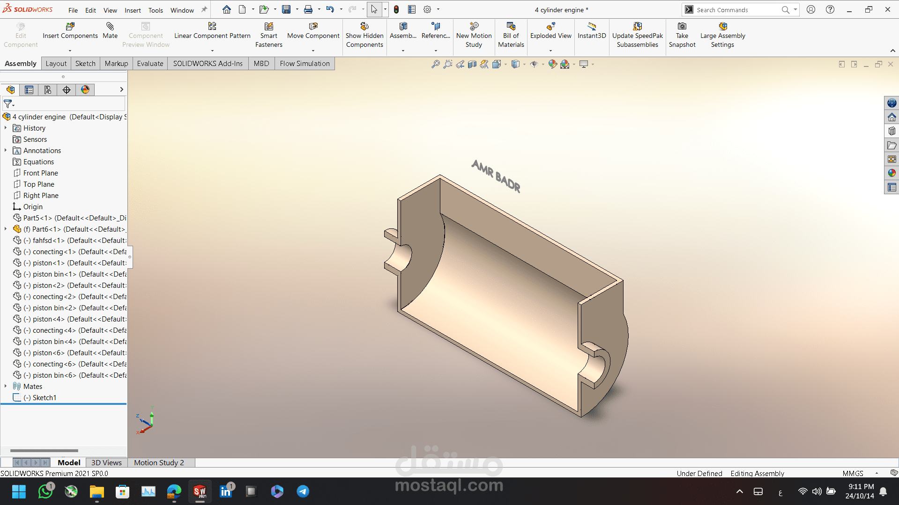
Task: Open Smart Fasteners tool
Action: (x=268, y=27)
